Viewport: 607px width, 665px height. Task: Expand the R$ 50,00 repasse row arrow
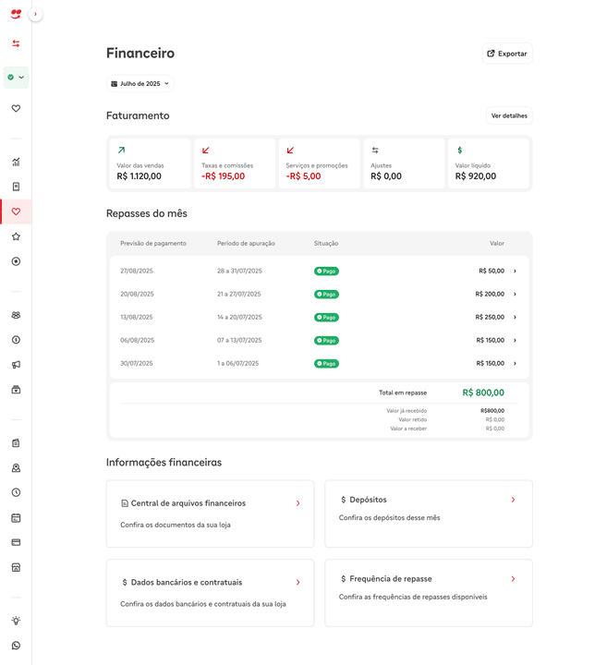[x=515, y=272]
